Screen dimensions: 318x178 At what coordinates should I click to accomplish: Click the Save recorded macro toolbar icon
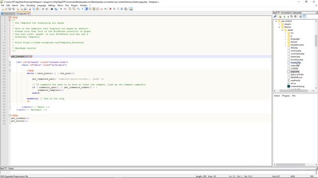tap(126, 9)
